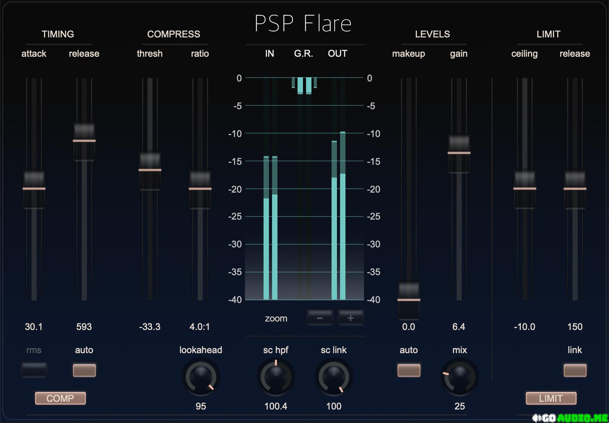The height and width of the screenshot is (423, 609).
Task: Click the makeup slider handle
Action: [x=409, y=300]
